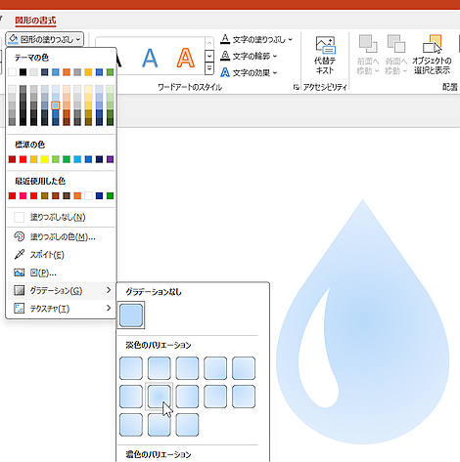Viewport: 460px width, 462px height.
Task: Pick orange in theme colors top row
Action: pos(67,72)
